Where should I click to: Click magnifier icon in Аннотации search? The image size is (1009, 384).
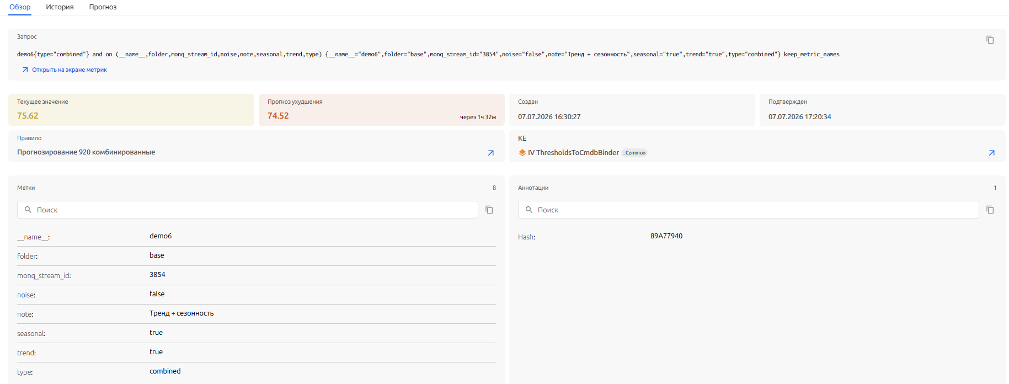tap(529, 210)
